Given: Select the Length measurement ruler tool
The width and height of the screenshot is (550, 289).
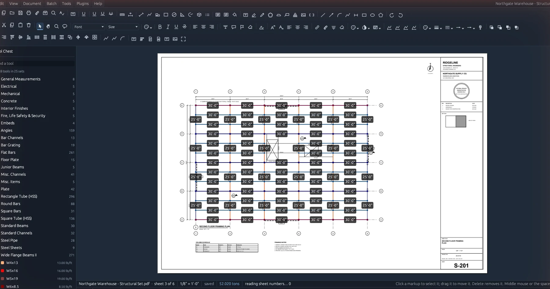Looking at the screenshot, I should point(122,15).
